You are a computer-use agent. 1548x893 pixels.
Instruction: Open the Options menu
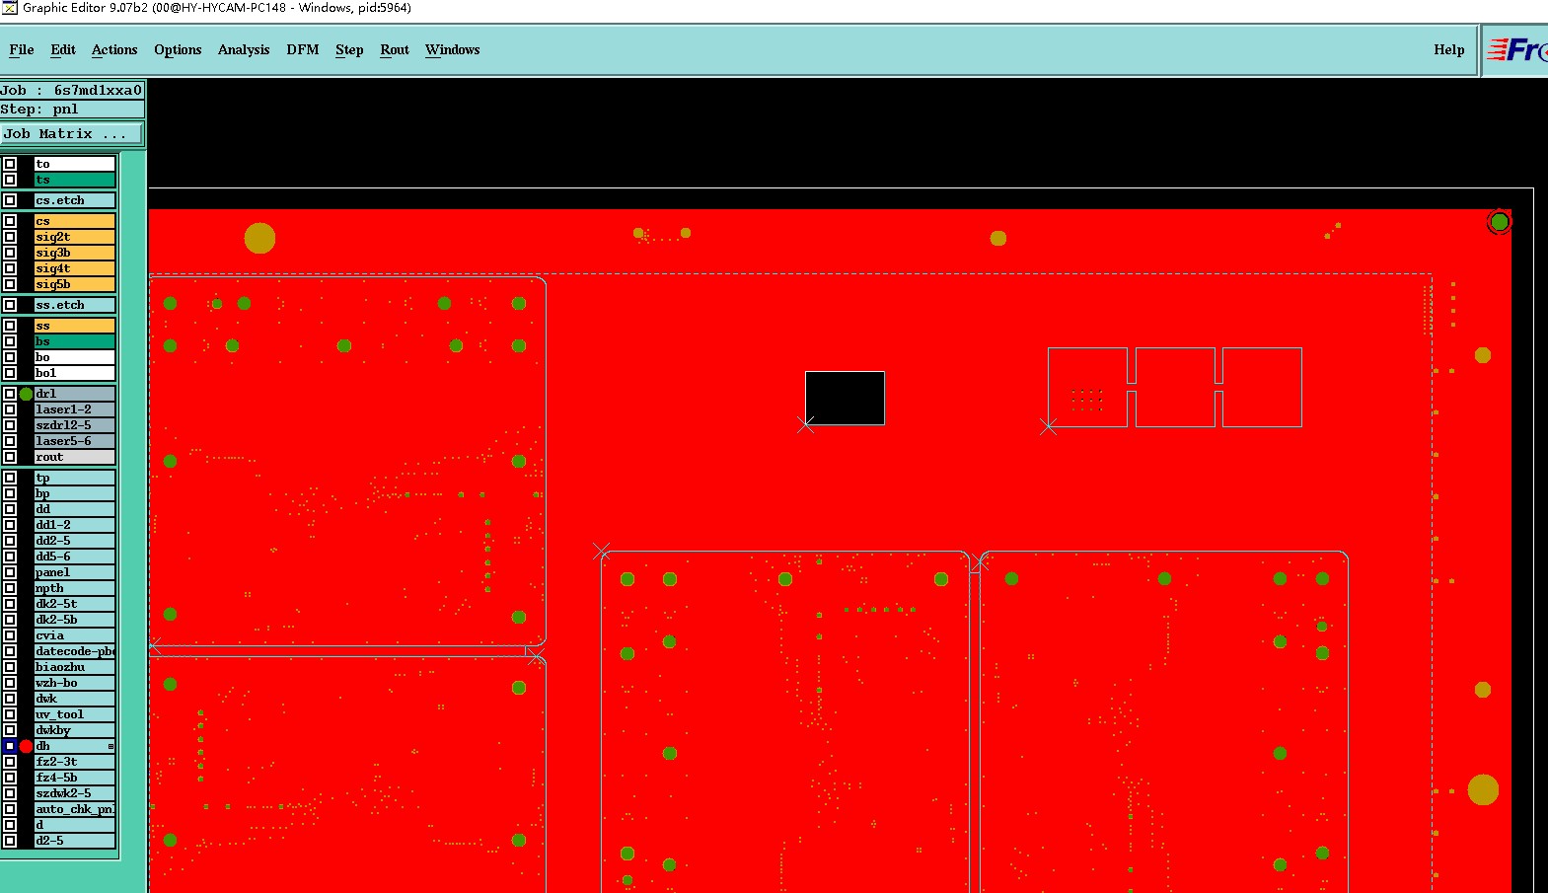(x=178, y=49)
